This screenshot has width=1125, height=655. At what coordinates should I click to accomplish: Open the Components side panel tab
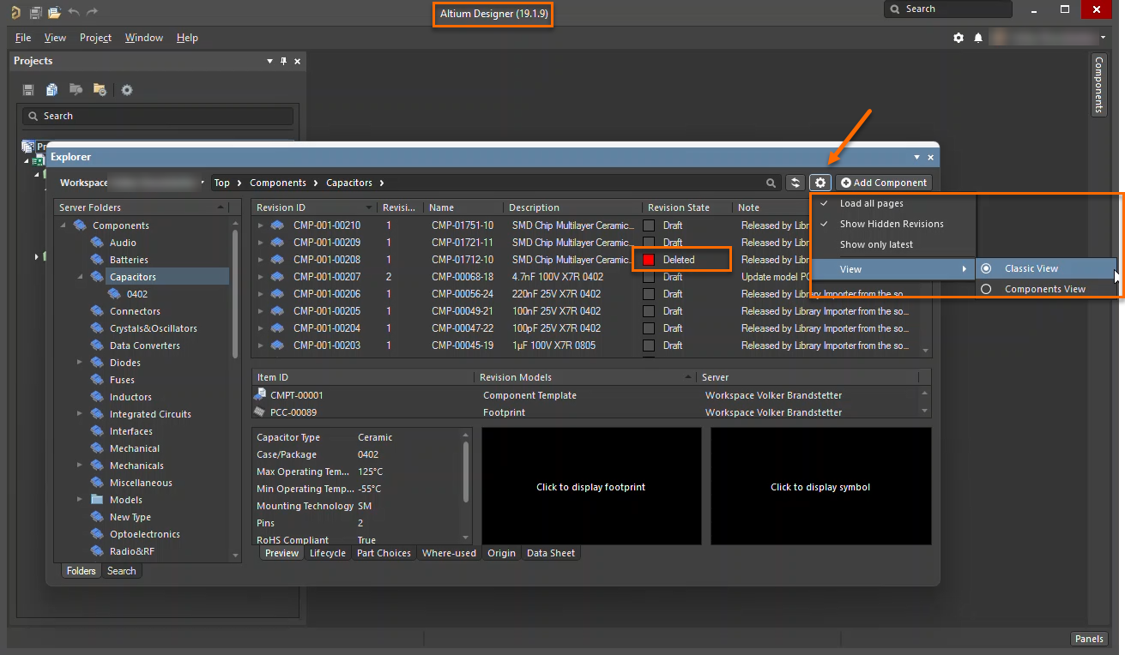pyautogui.click(x=1098, y=85)
